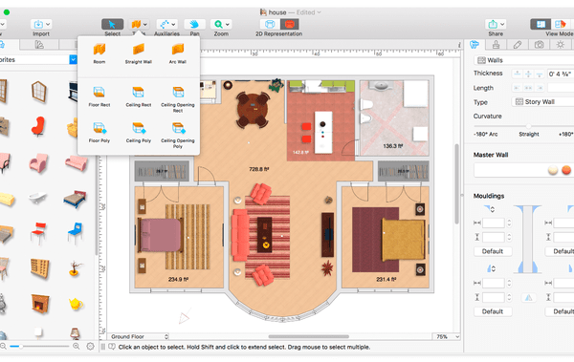Adjust the Curvature slider handle

click(x=528, y=126)
